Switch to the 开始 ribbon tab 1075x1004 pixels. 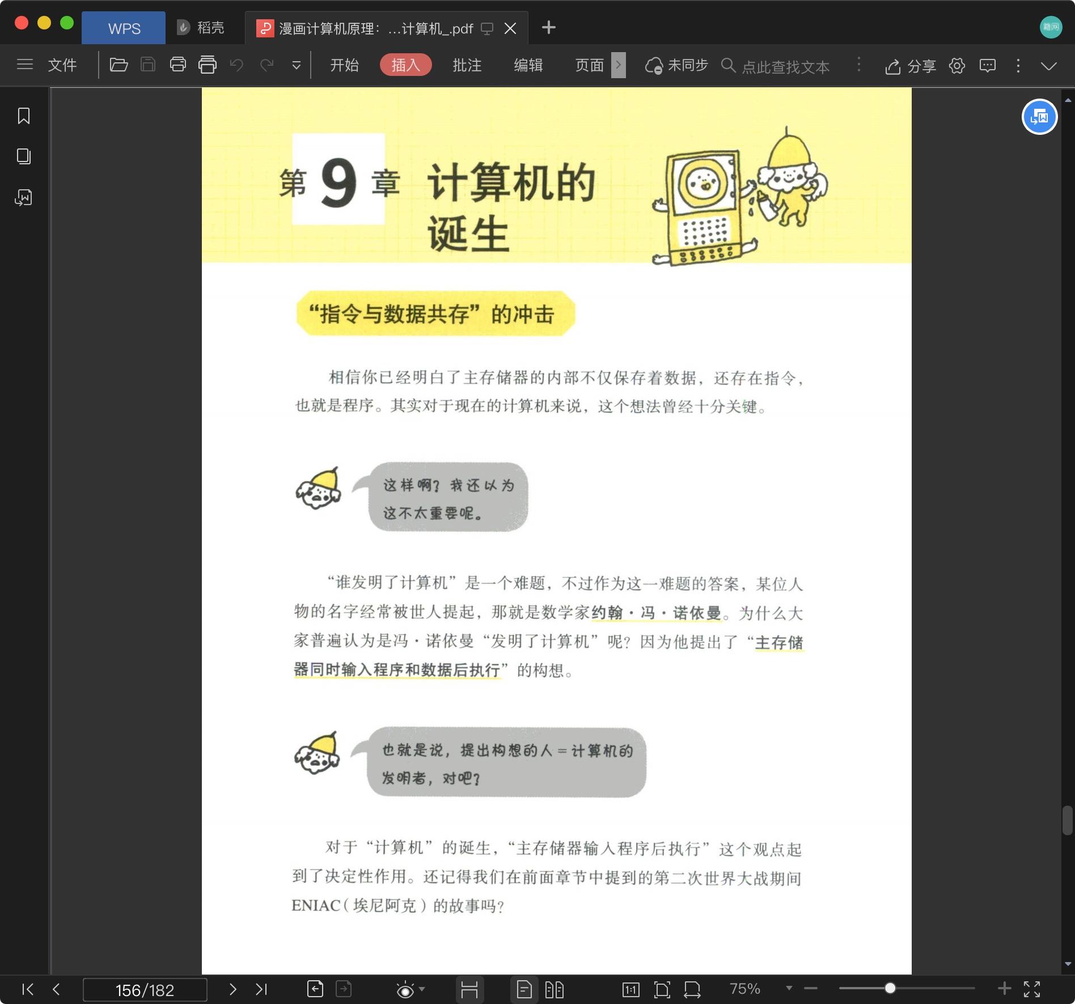click(345, 65)
